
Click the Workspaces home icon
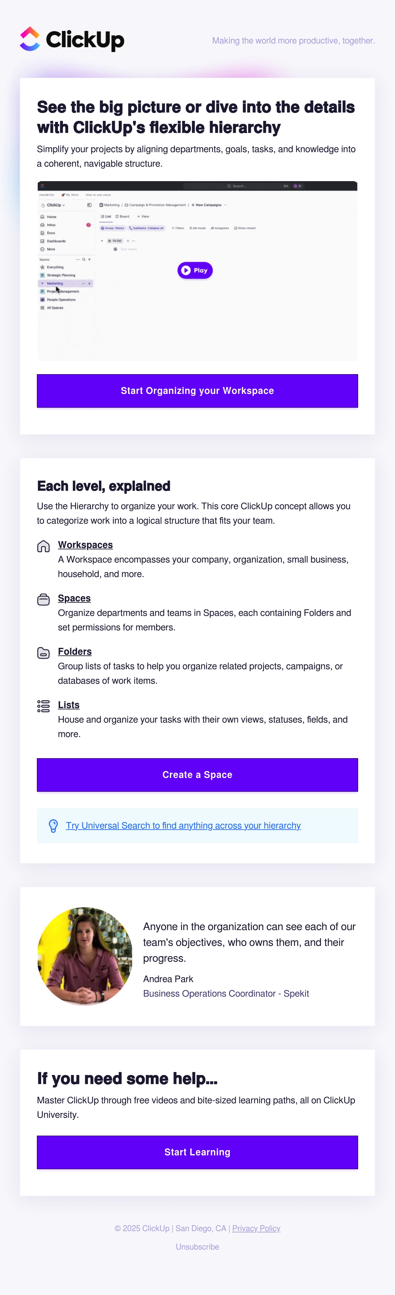point(44,546)
